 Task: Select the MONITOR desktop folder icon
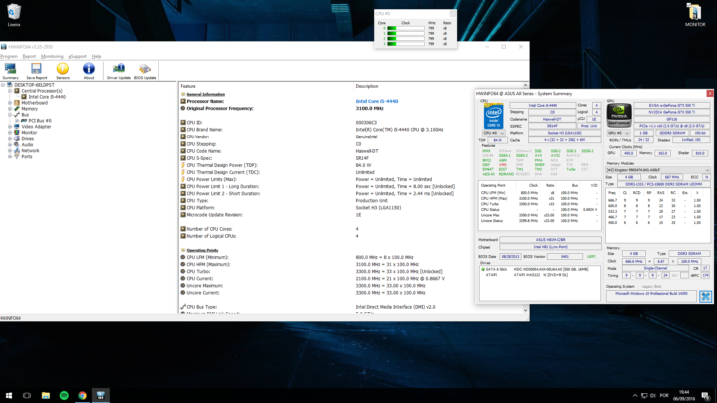(x=695, y=16)
